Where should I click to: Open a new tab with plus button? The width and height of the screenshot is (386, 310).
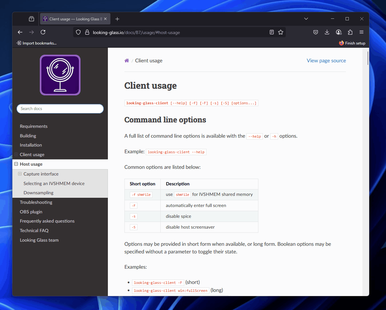click(x=117, y=19)
